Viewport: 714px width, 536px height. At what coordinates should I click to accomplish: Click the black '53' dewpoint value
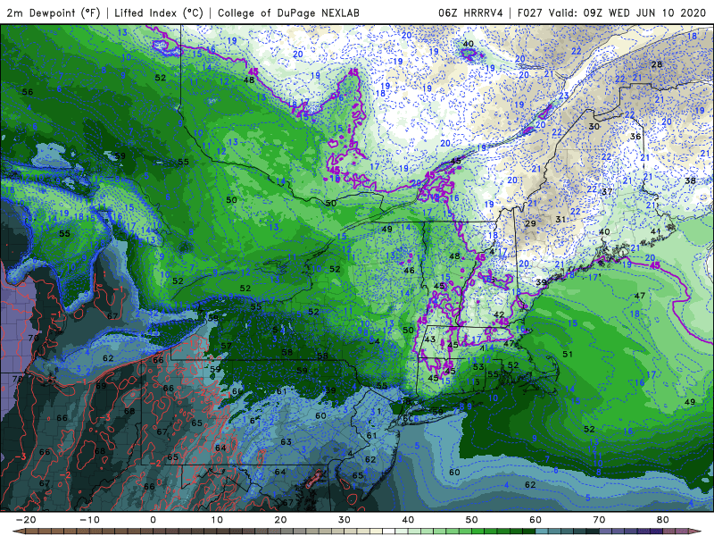pyautogui.click(x=478, y=367)
